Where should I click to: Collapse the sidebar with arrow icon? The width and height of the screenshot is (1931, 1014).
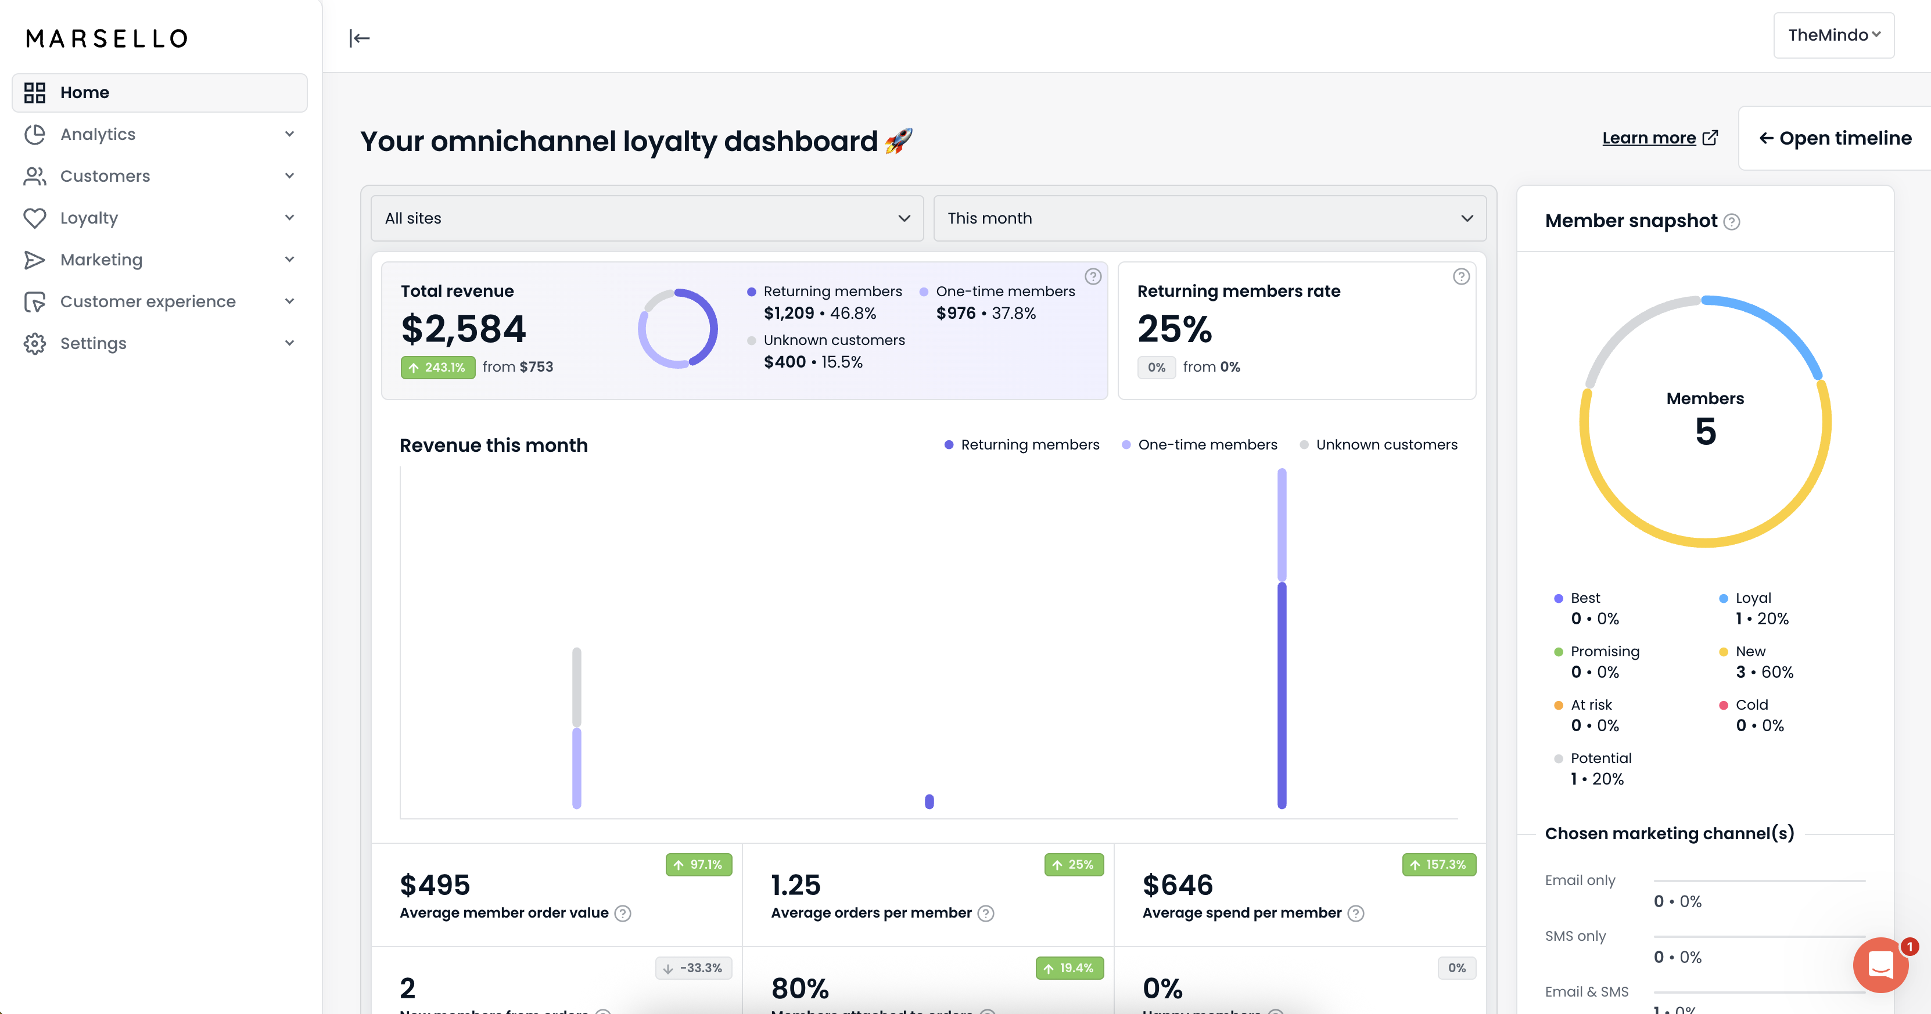359,38
